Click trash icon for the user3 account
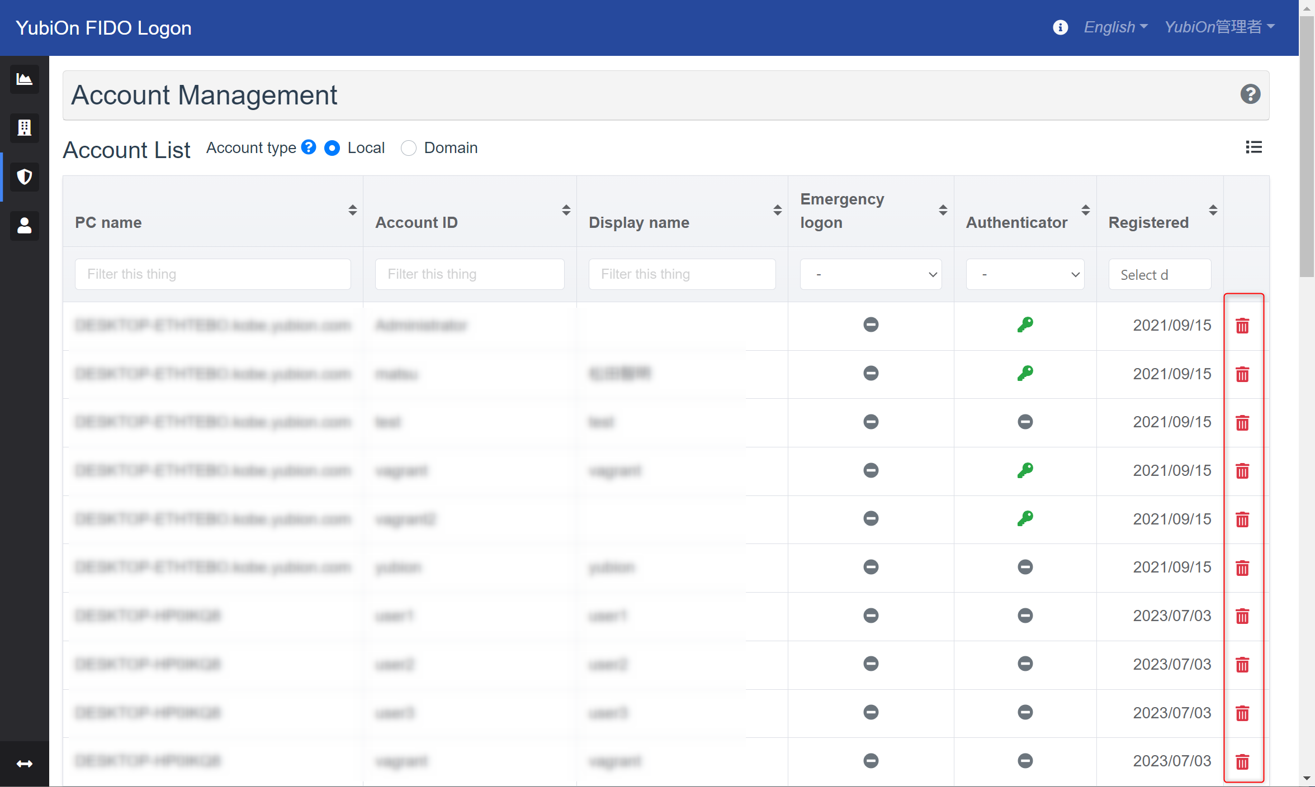The width and height of the screenshot is (1315, 787). click(x=1242, y=713)
